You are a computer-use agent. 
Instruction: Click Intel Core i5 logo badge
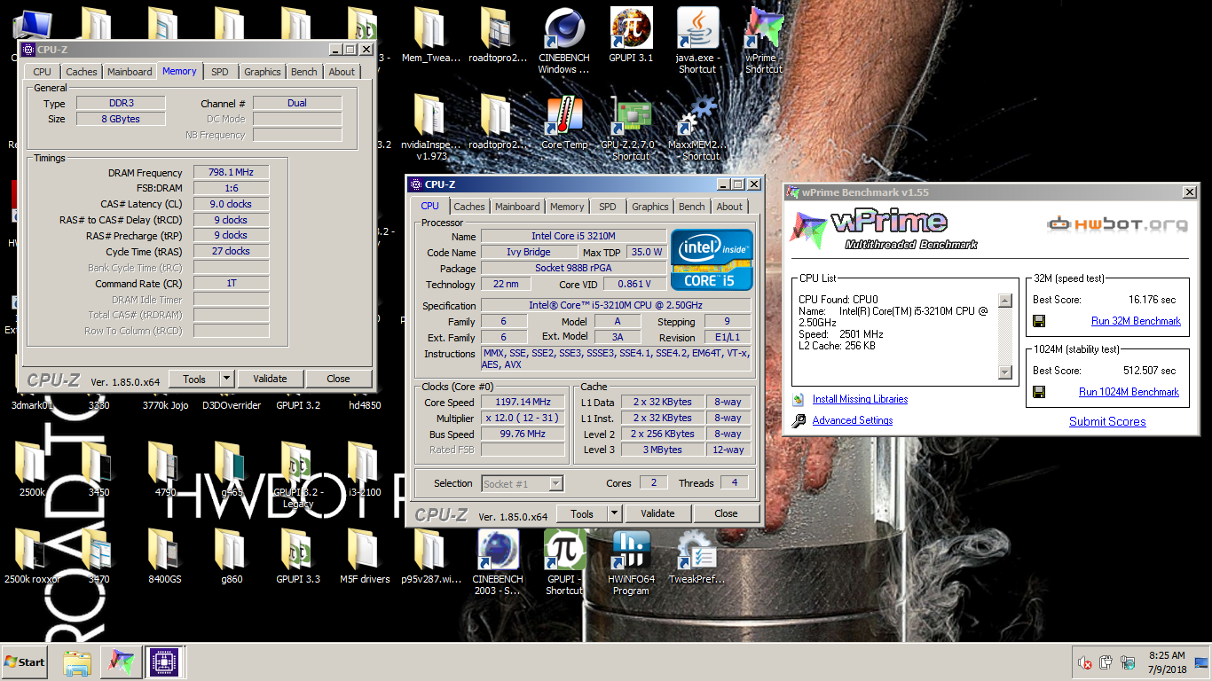(712, 259)
